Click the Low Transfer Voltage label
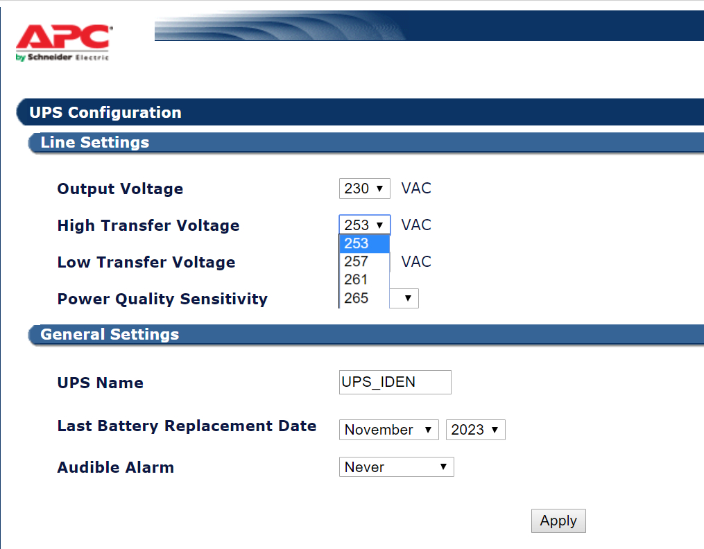 [146, 262]
